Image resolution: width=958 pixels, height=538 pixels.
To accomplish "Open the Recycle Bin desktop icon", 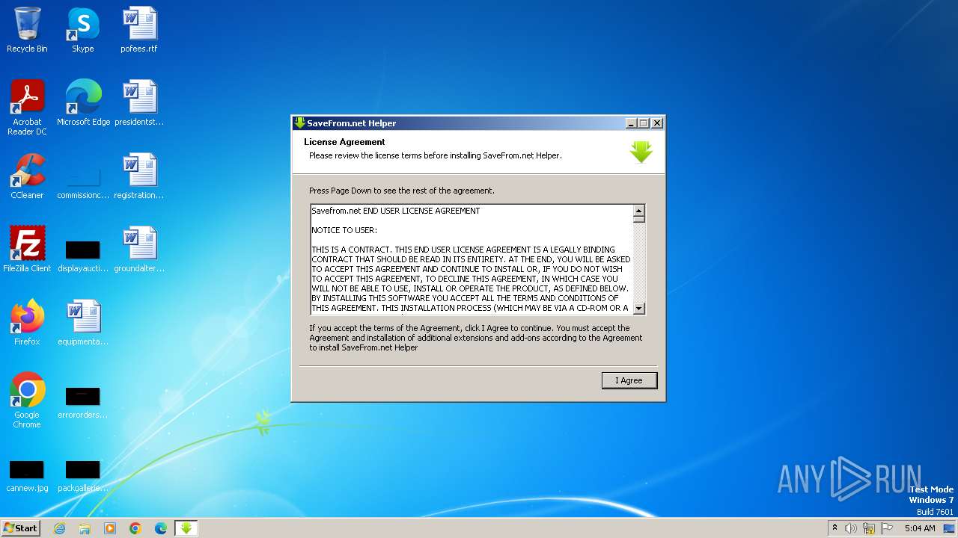I will point(27,30).
